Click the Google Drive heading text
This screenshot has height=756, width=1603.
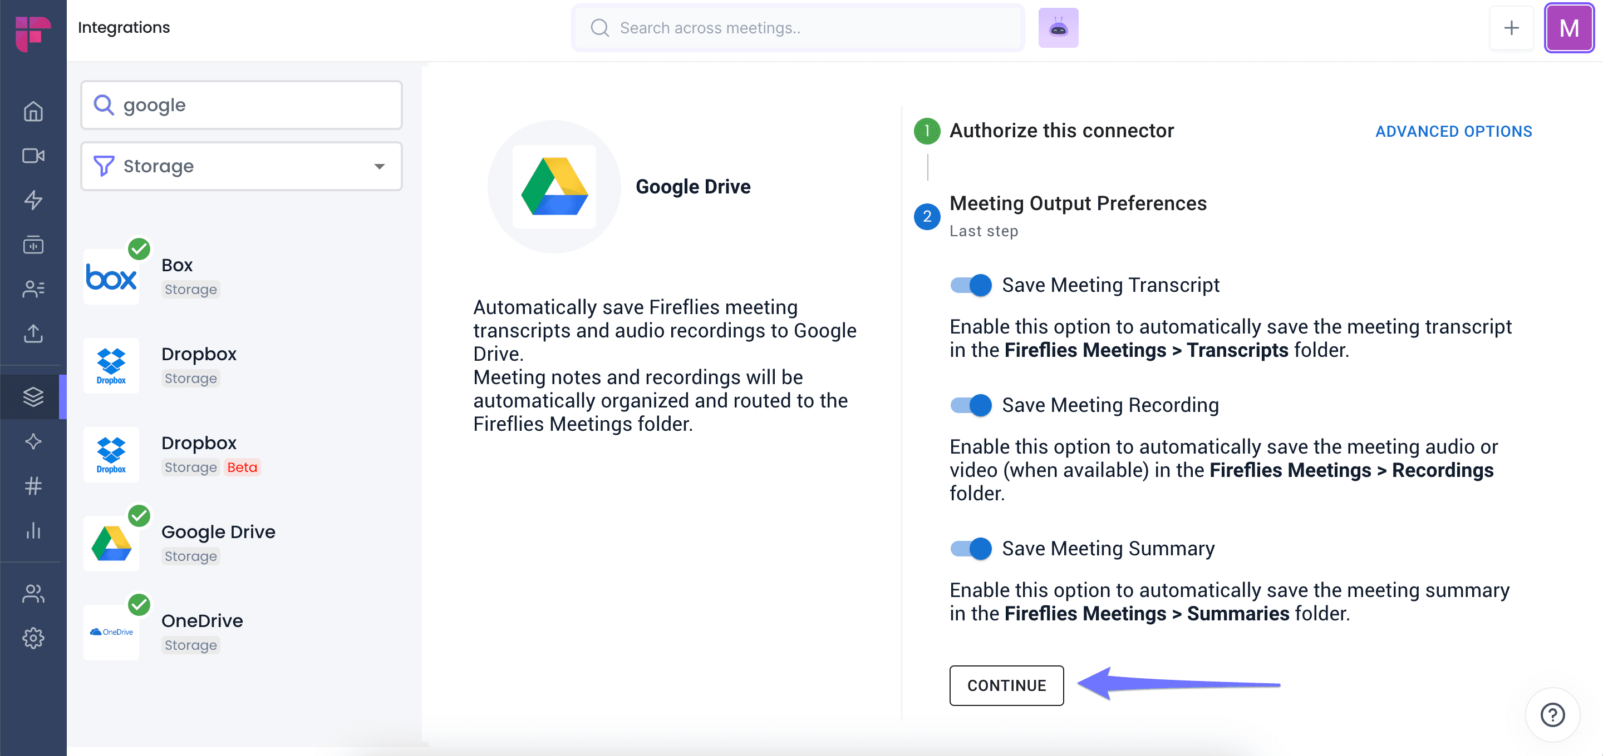[692, 187]
